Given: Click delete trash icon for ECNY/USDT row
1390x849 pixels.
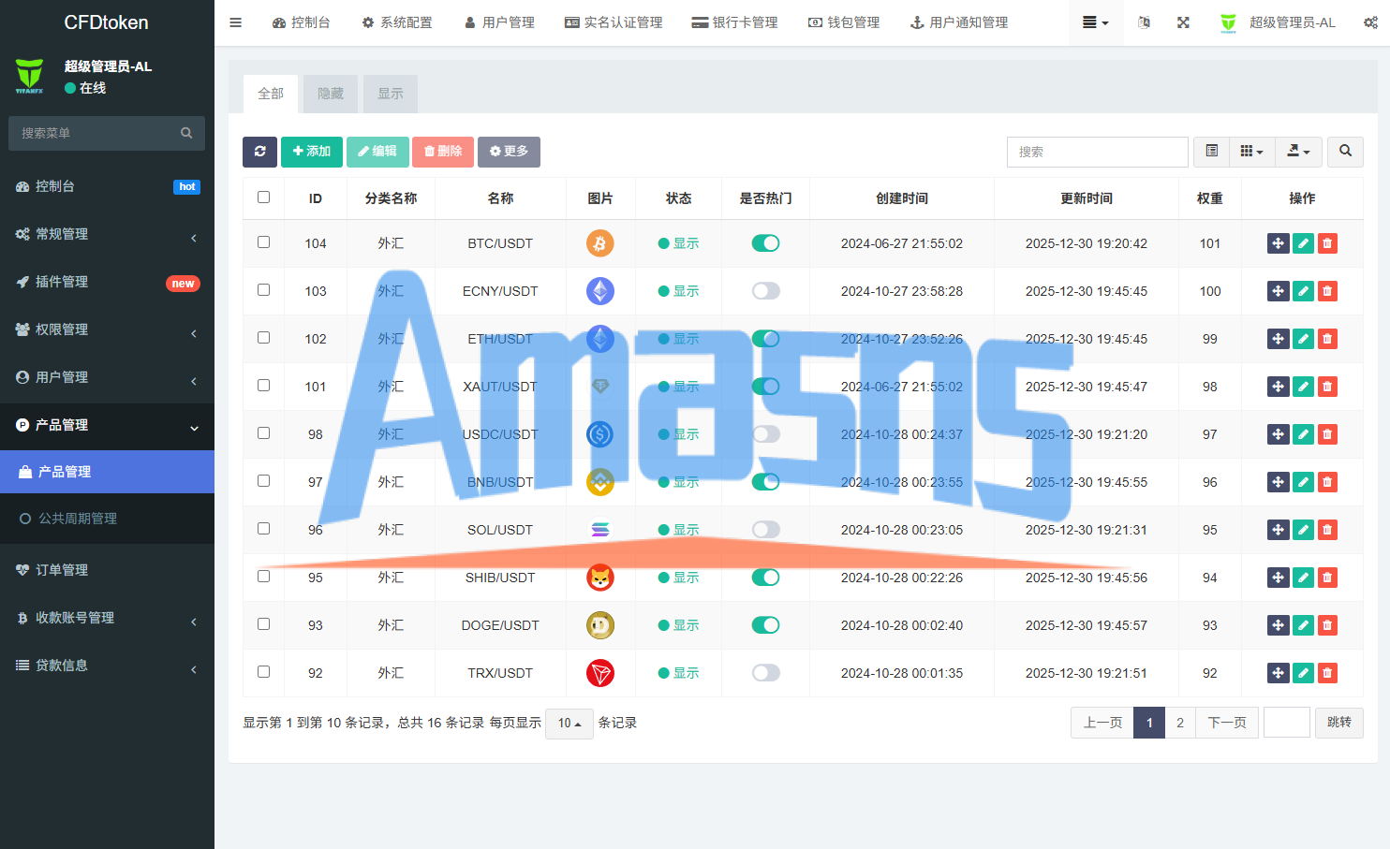Looking at the screenshot, I should [x=1327, y=291].
